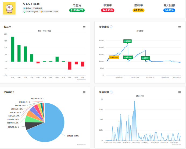Click the total profit badge $19916.73
Viewport: 186px width, 149px height.
tap(77, 10)
